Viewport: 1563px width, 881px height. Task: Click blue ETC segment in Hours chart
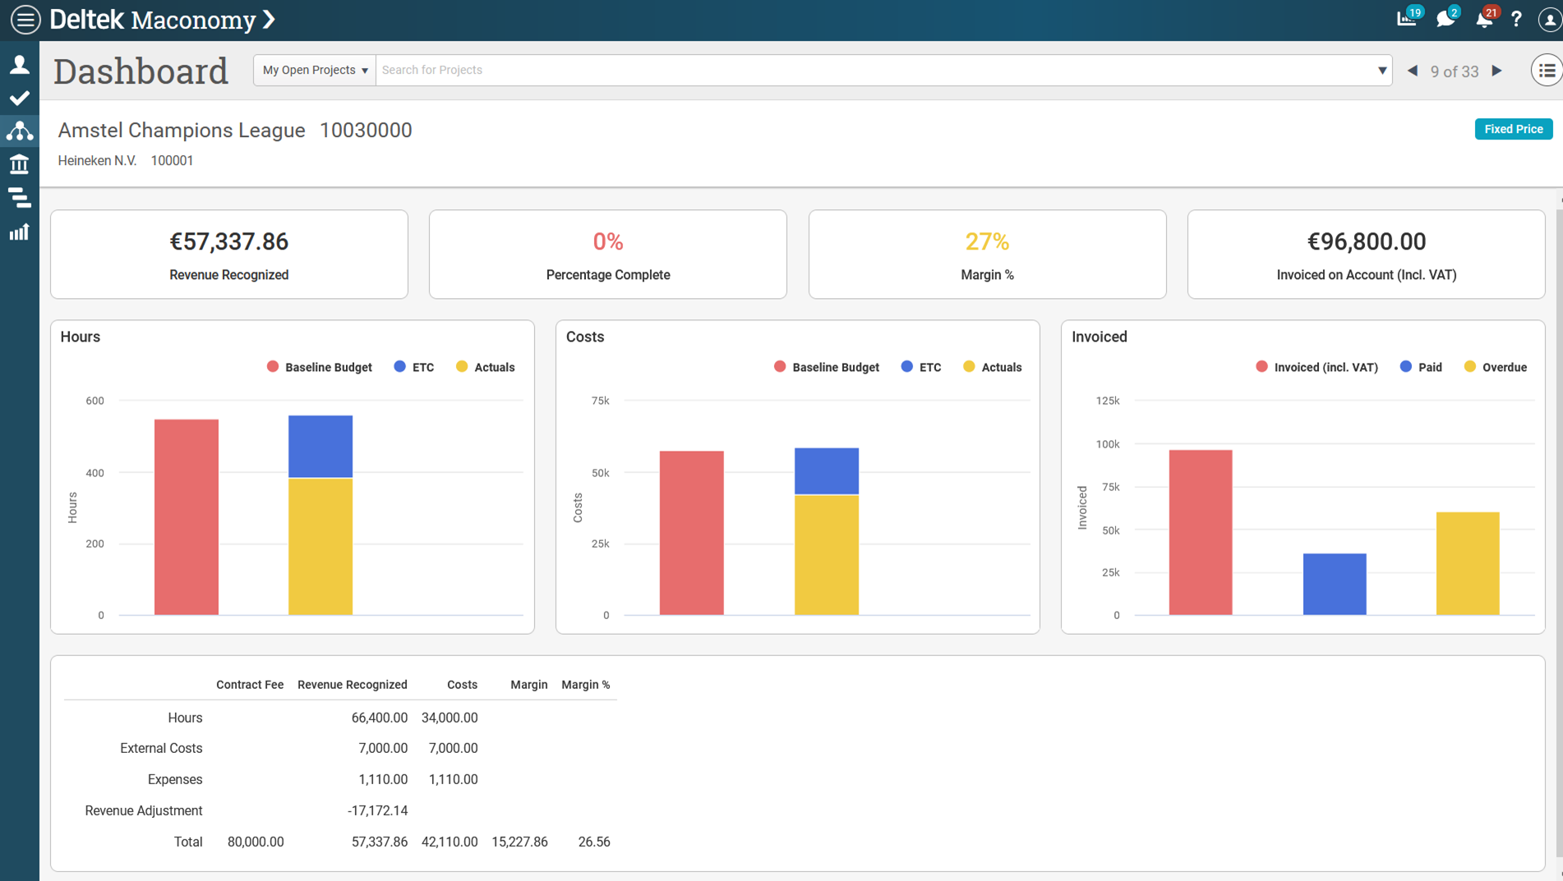(320, 447)
